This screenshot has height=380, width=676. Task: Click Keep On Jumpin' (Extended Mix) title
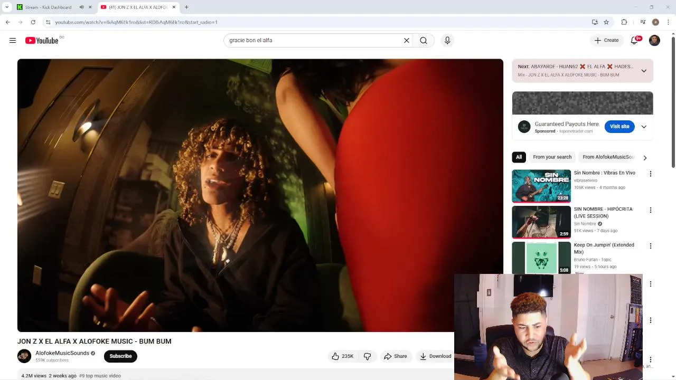[x=604, y=248]
